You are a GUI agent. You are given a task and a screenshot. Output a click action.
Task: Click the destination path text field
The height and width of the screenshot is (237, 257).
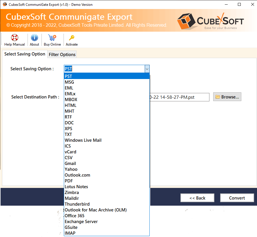pyautogui.click(x=179, y=97)
